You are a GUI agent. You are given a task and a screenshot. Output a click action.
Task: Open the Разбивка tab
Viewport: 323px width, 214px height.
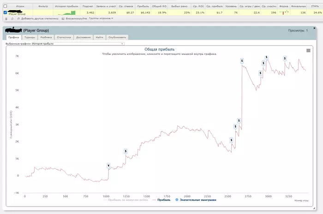coord(46,37)
